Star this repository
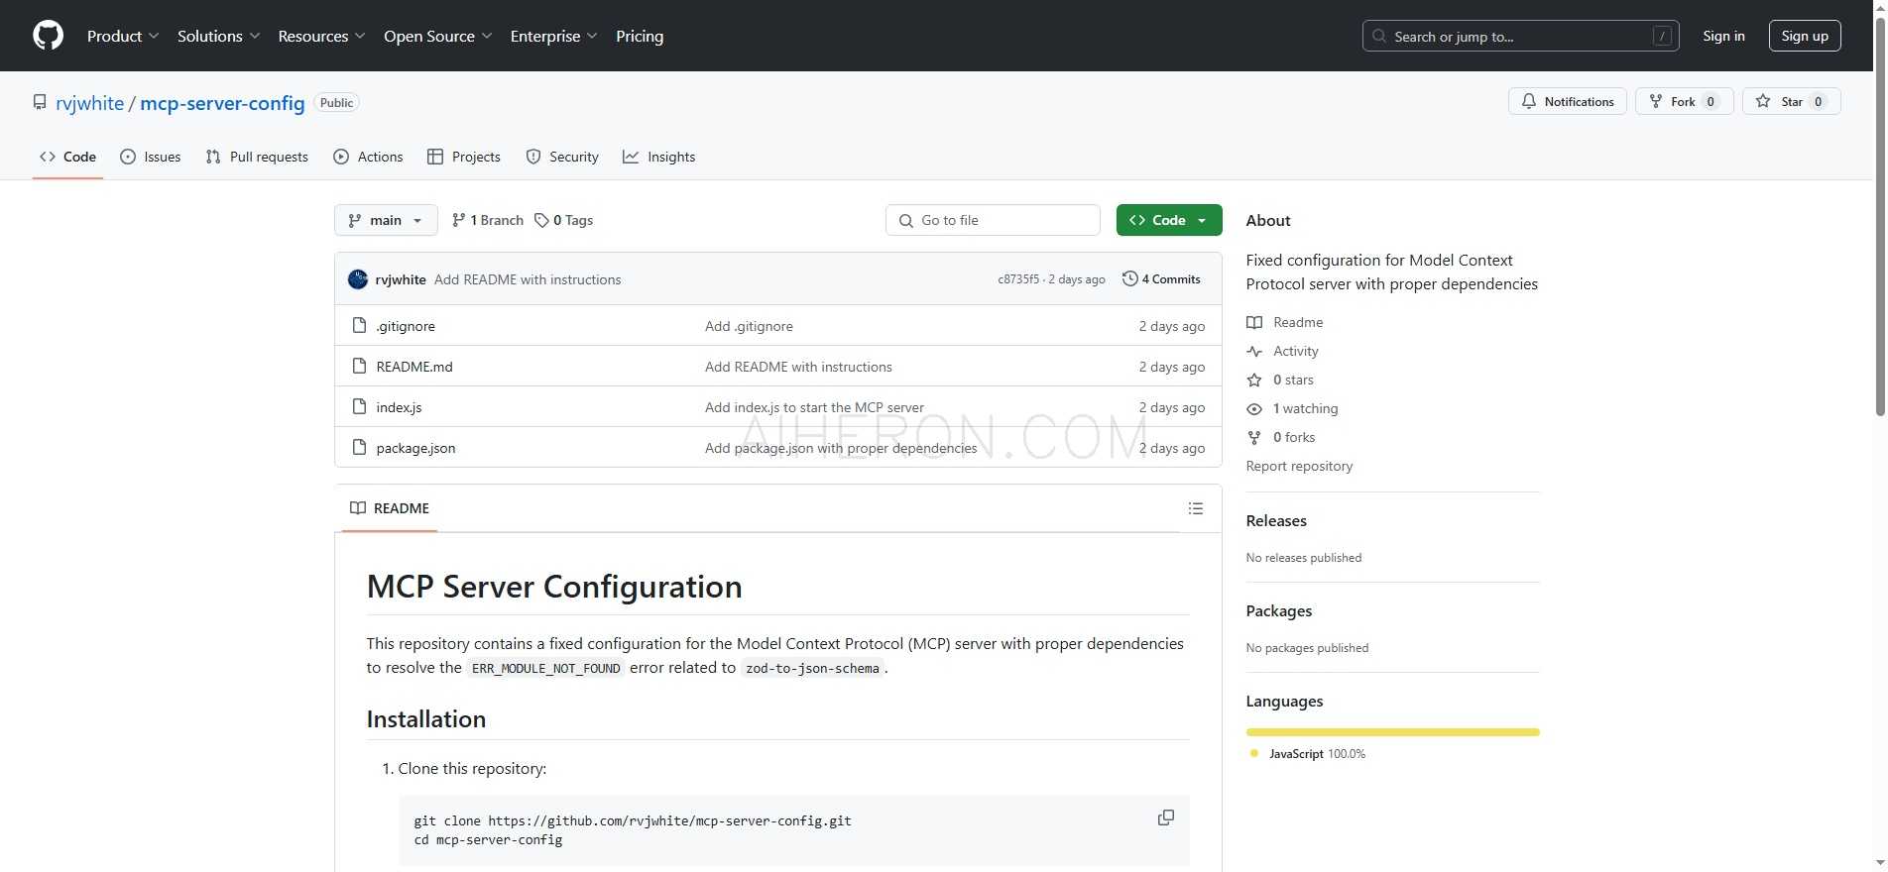The height and width of the screenshot is (872, 1888). pos(1791,101)
